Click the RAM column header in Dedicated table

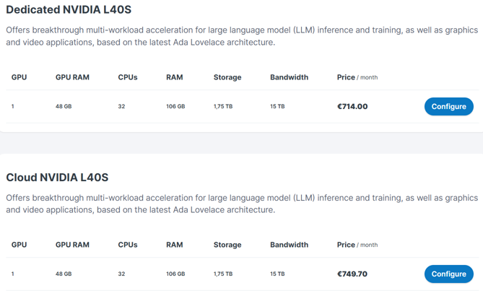174,77
